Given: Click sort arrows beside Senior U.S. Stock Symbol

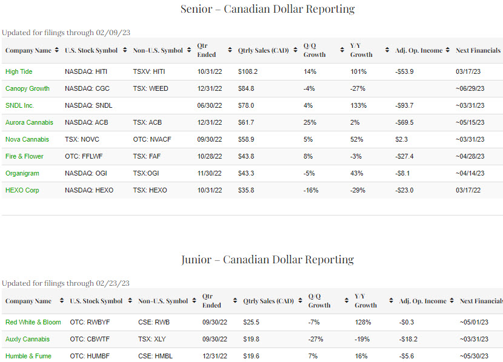Looking at the screenshot, I should 124,50.
